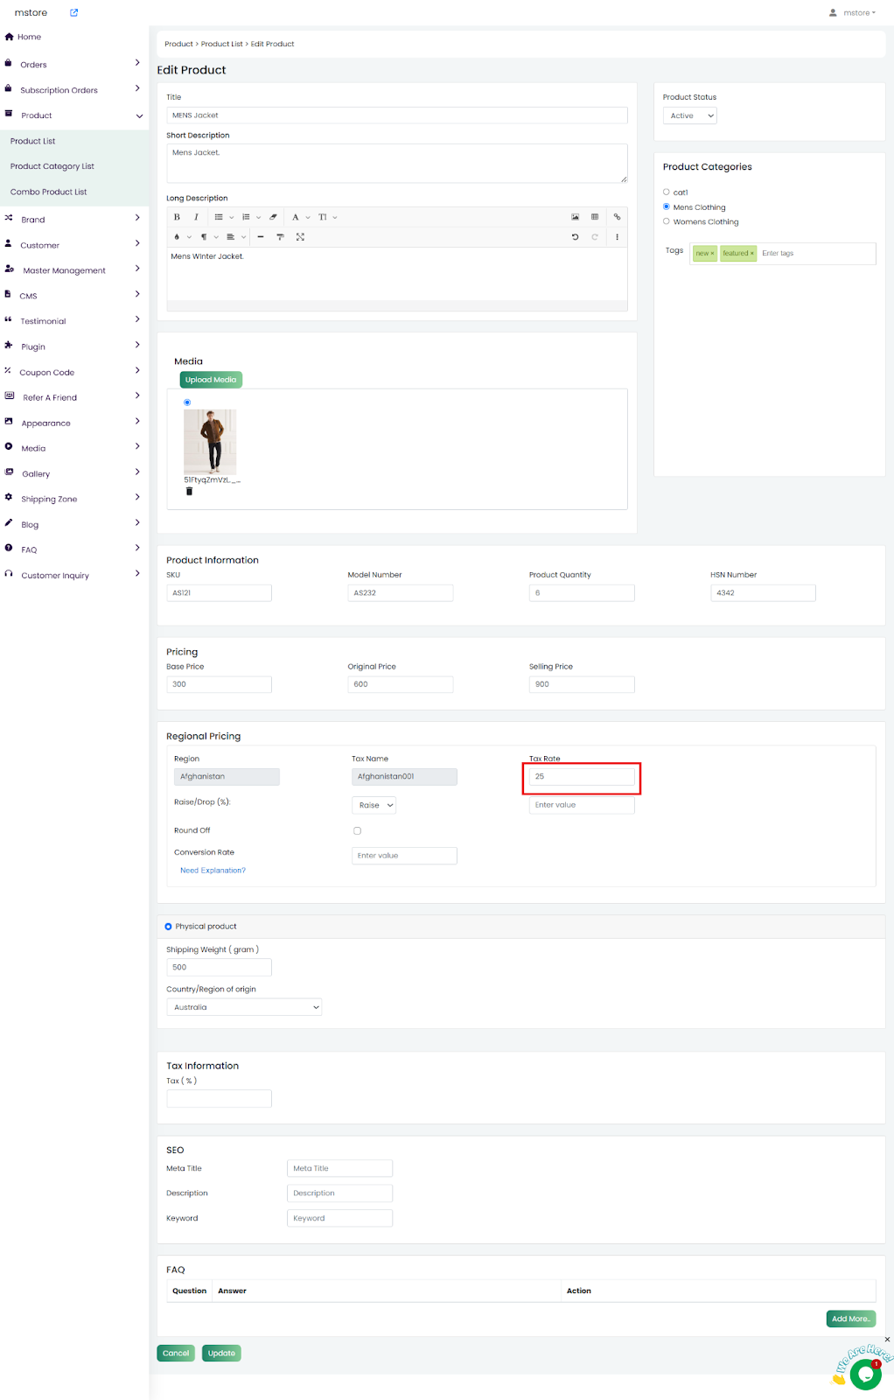Insert image using editor toolbar icon
This screenshot has height=1400, width=894.
click(x=575, y=217)
